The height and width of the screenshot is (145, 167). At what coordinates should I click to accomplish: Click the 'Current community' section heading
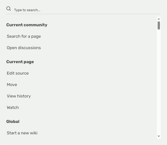tap(27, 25)
